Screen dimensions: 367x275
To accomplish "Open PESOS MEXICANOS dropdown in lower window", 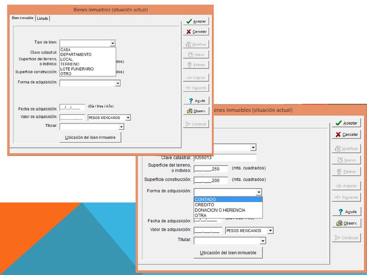I will coord(270,231).
